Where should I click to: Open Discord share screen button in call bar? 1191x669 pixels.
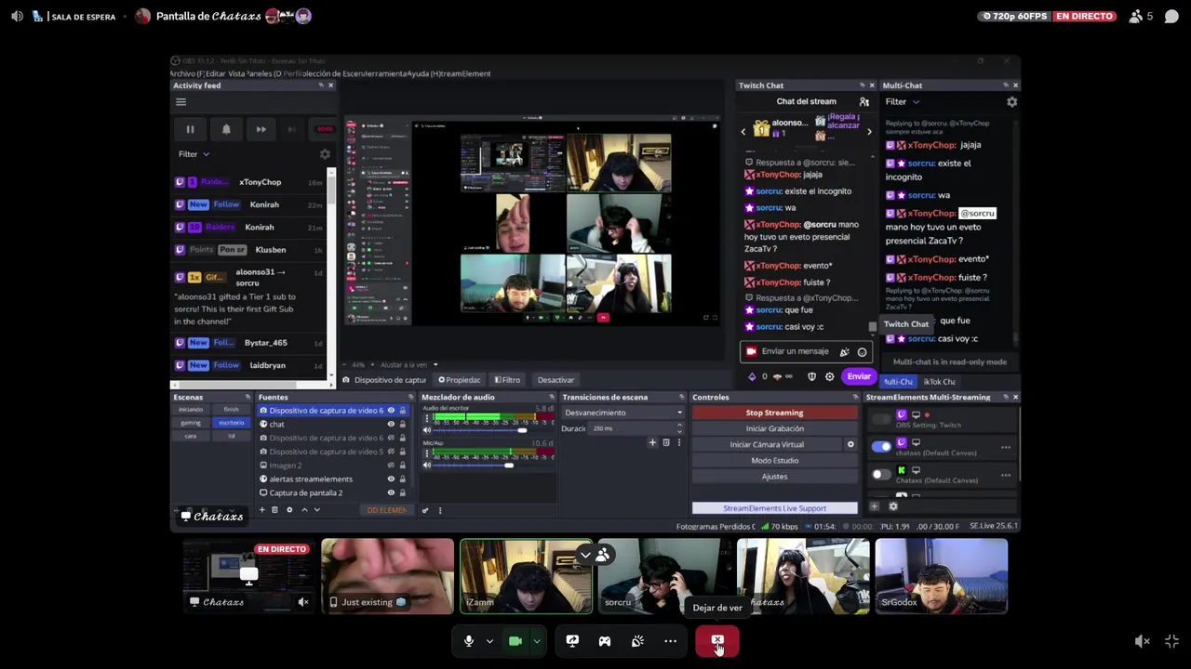pos(572,641)
